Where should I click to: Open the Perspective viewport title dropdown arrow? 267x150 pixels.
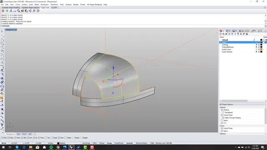click(16, 30)
